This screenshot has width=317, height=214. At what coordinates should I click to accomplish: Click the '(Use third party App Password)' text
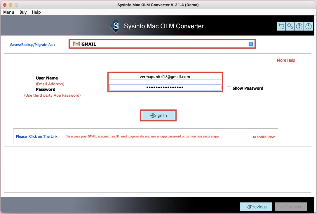52,95
